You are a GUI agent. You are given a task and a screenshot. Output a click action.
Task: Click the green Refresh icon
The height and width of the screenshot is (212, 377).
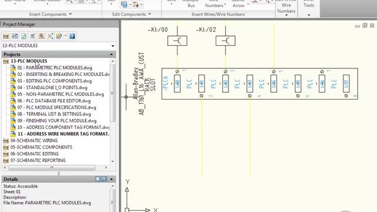coord(24,37)
